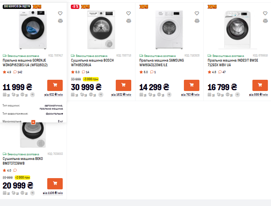Screen dimensions: 271x206
Task: Click the INDESIT washing machine product image
Action: tap(237, 29)
